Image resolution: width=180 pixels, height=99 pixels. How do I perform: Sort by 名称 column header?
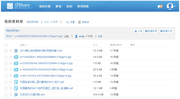[23, 45]
